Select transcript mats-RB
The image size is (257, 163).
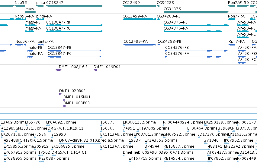coord(33,22)
